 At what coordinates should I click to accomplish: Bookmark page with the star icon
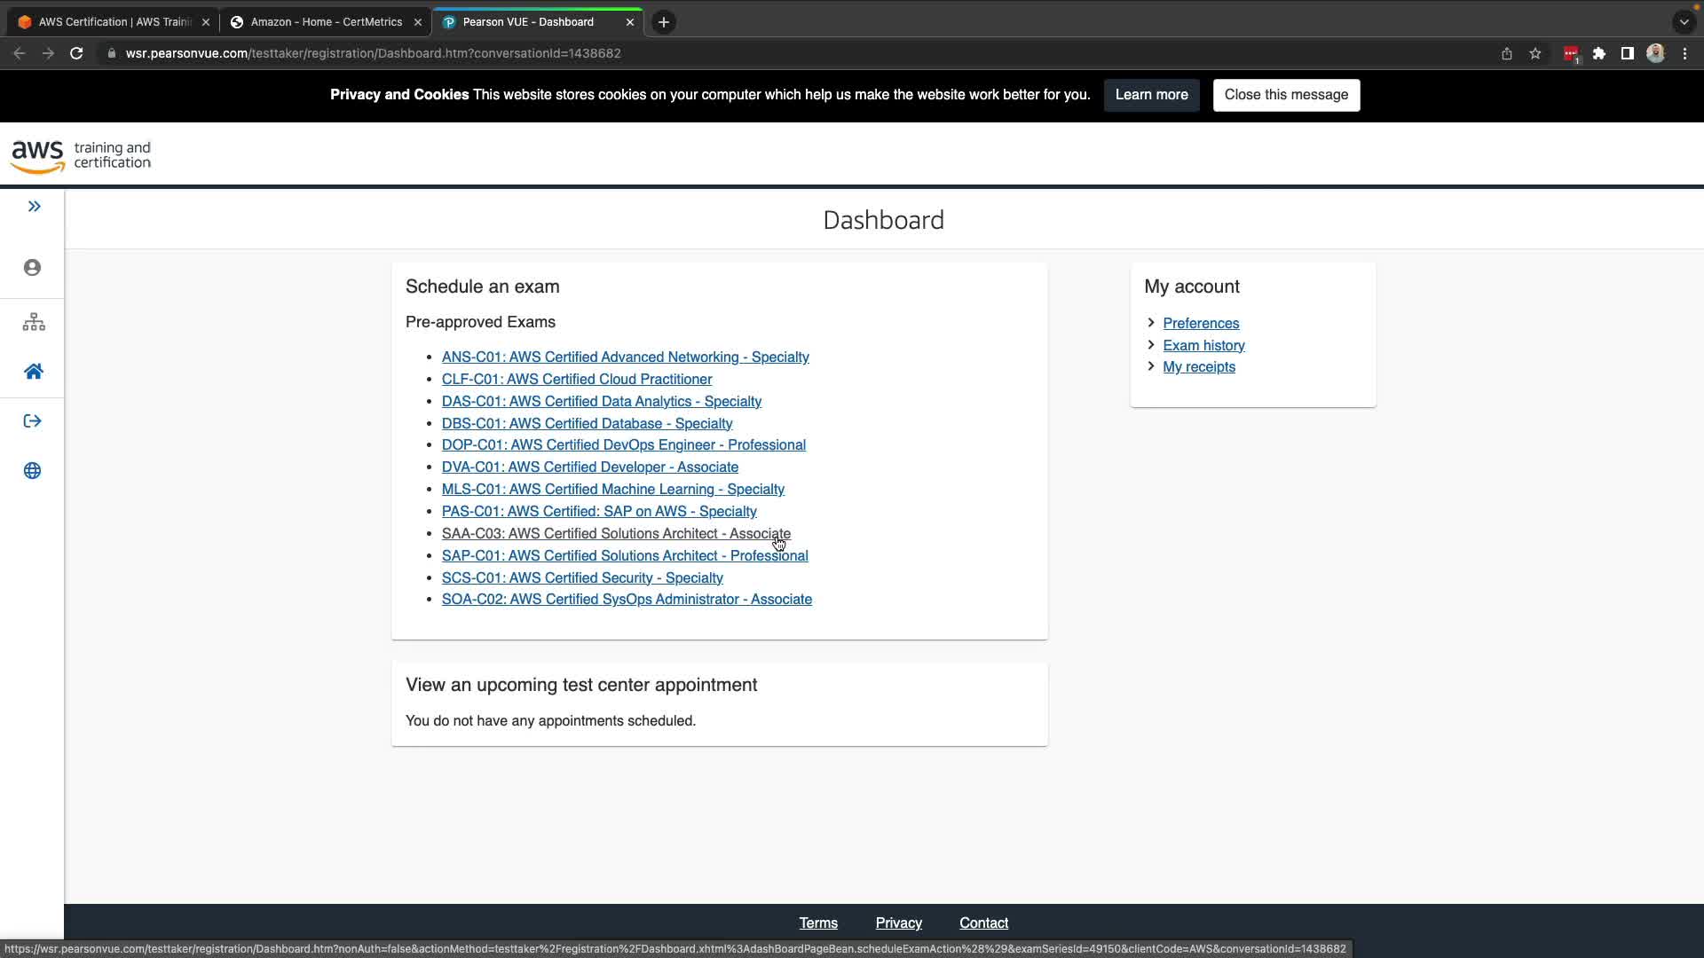[x=1535, y=53]
